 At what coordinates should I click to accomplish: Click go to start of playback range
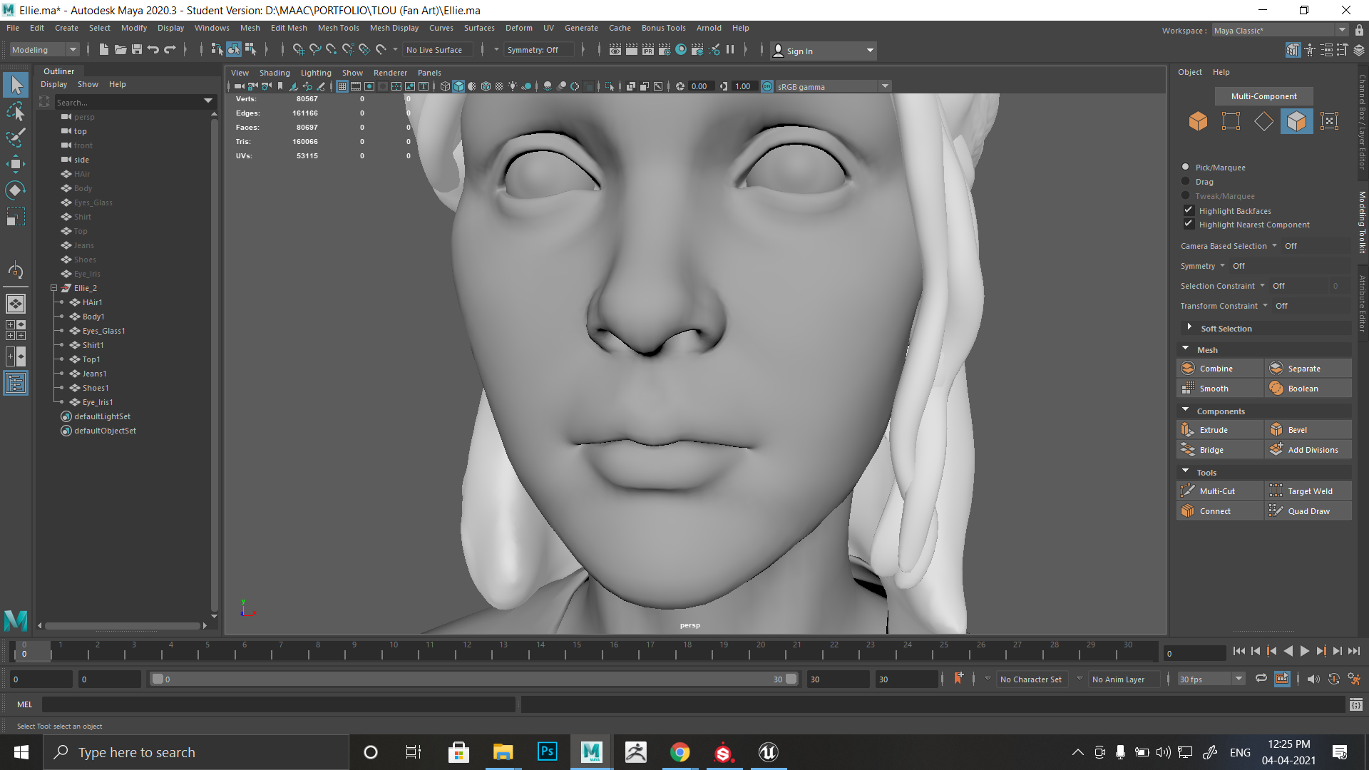click(1239, 651)
